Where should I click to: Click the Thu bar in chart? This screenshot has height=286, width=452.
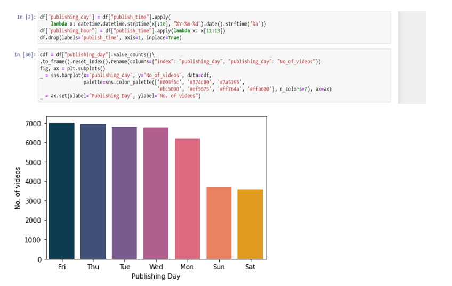pos(93,191)
